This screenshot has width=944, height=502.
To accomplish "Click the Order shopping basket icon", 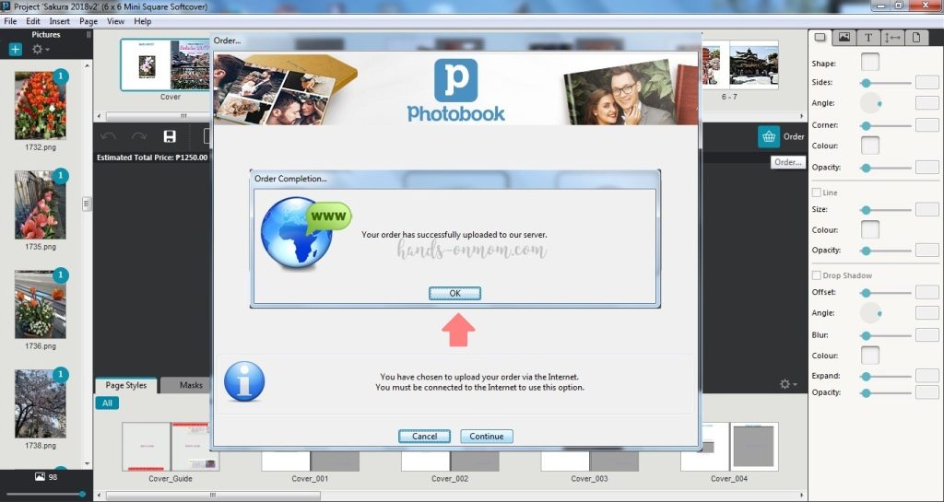I will [769, 136].
